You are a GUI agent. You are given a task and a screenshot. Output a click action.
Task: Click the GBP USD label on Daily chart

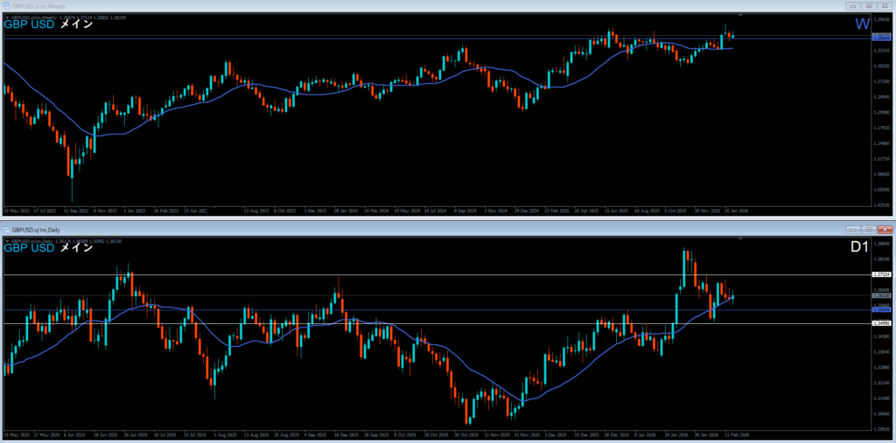30,248
